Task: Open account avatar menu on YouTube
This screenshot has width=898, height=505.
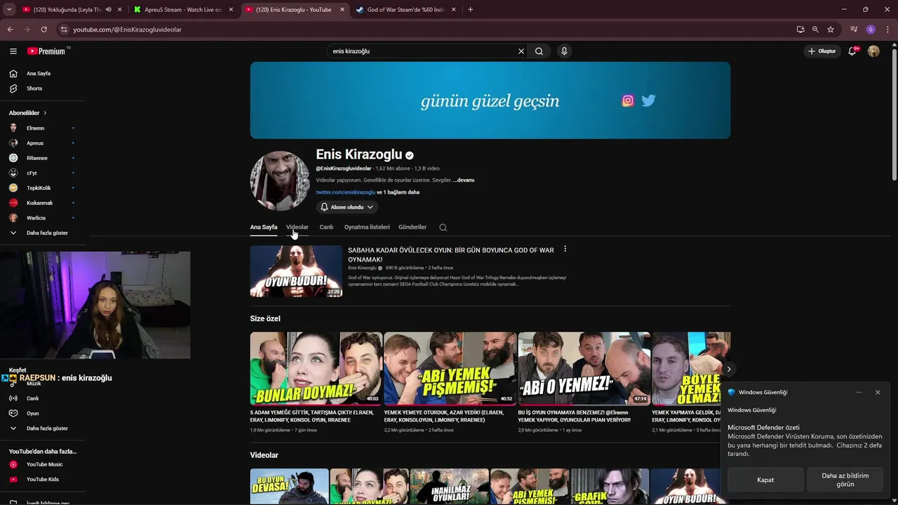Action: (x=873, y=51)
